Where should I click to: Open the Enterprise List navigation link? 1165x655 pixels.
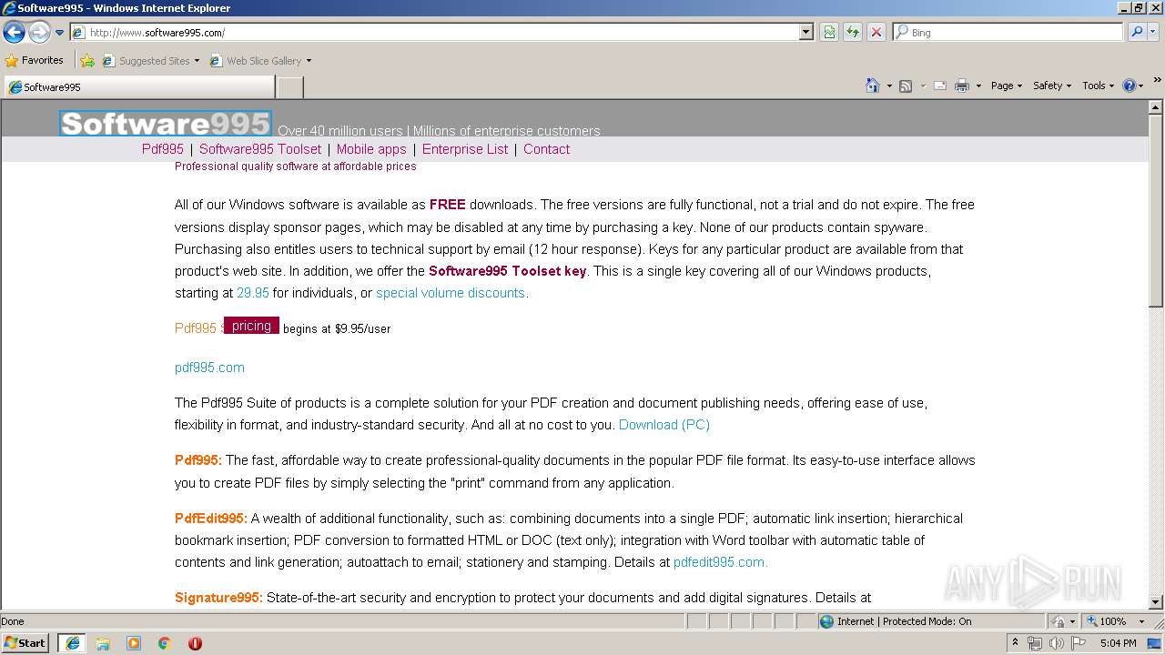coord(465,149)
